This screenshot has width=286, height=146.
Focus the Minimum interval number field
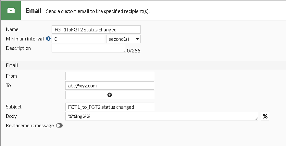click(78, 39)
